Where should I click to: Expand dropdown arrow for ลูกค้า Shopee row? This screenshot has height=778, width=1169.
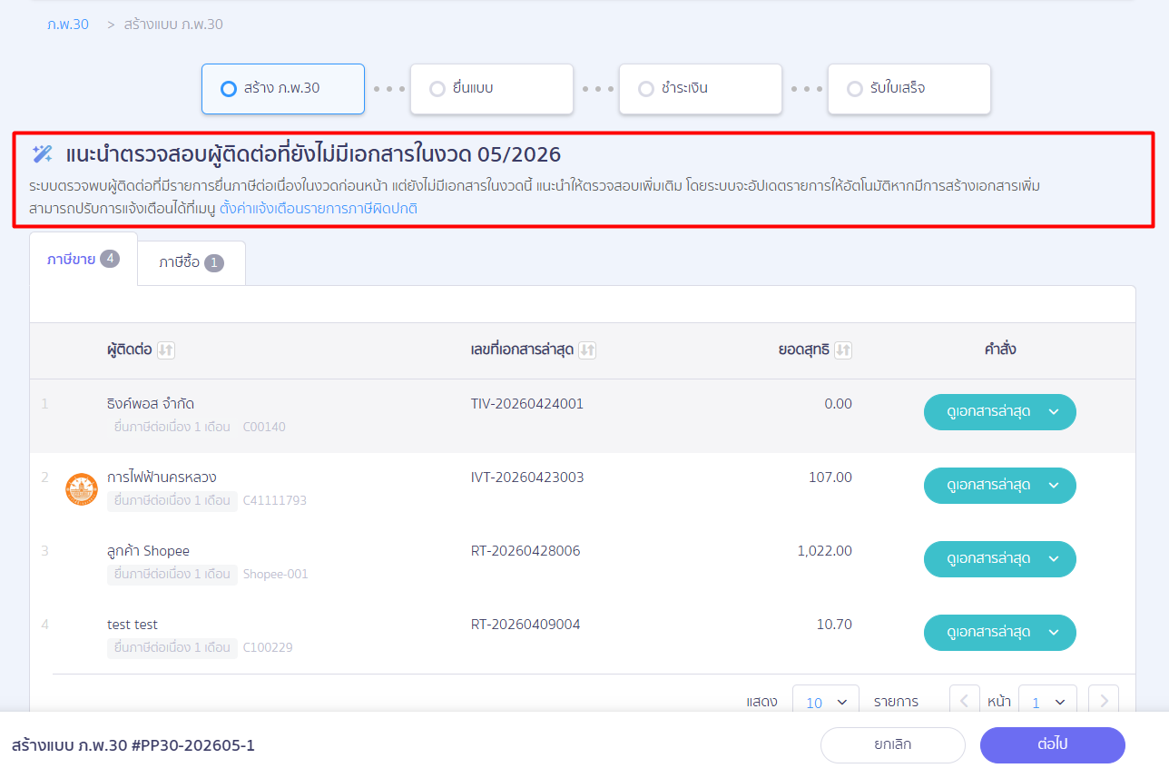coord(1054,559)
